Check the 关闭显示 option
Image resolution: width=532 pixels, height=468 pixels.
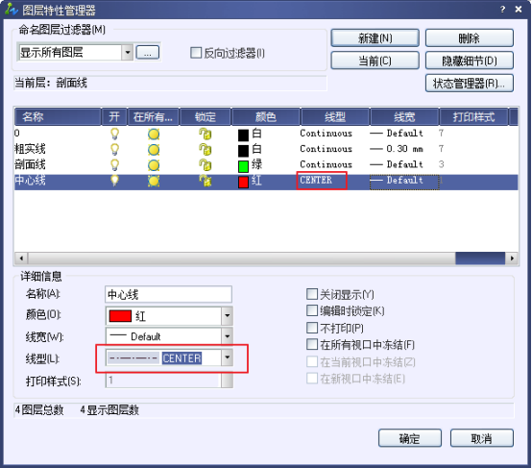point(312,294)
